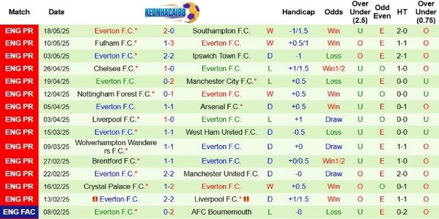Image resolution: width=439 pixels, height=219 pixels.
Task: Click the red card icon beside Everton F.C. on 13/02/25
Action: 95,199
